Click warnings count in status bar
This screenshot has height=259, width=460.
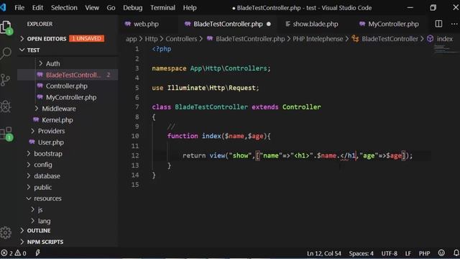point(21,253)
